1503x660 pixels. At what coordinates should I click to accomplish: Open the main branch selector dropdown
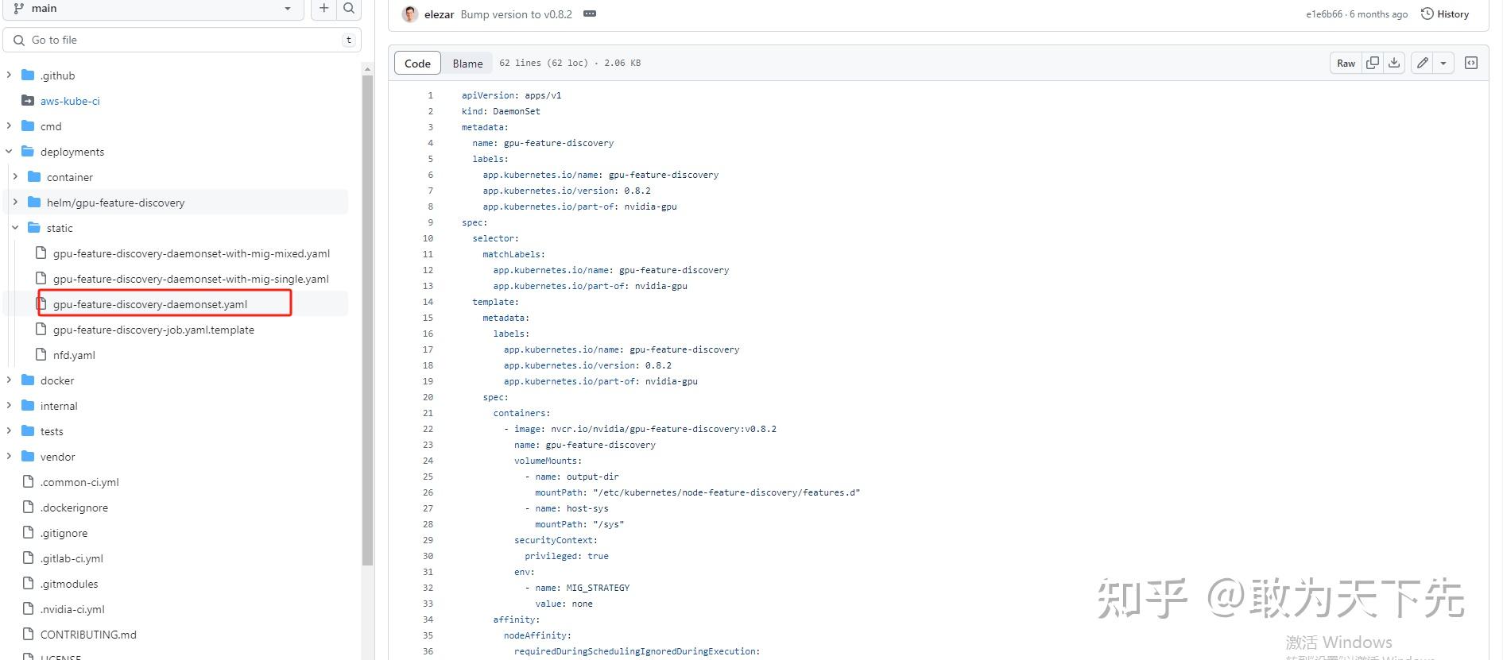click(153, 9)
